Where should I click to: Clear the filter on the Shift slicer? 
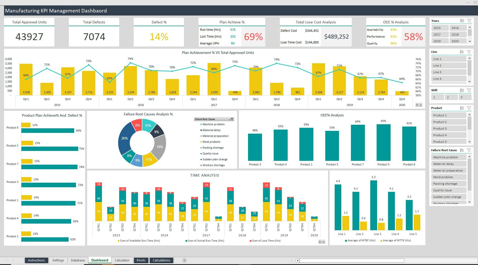[x=469, y=90]
